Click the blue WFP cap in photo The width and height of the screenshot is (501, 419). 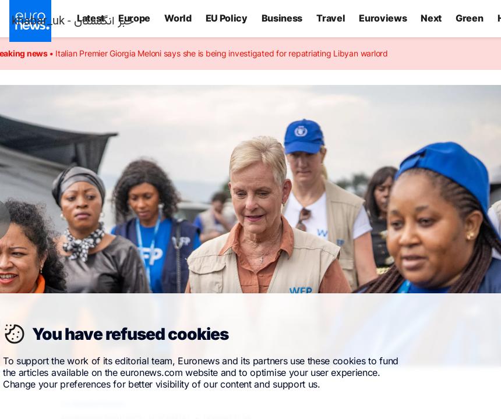tap(304, 136)
